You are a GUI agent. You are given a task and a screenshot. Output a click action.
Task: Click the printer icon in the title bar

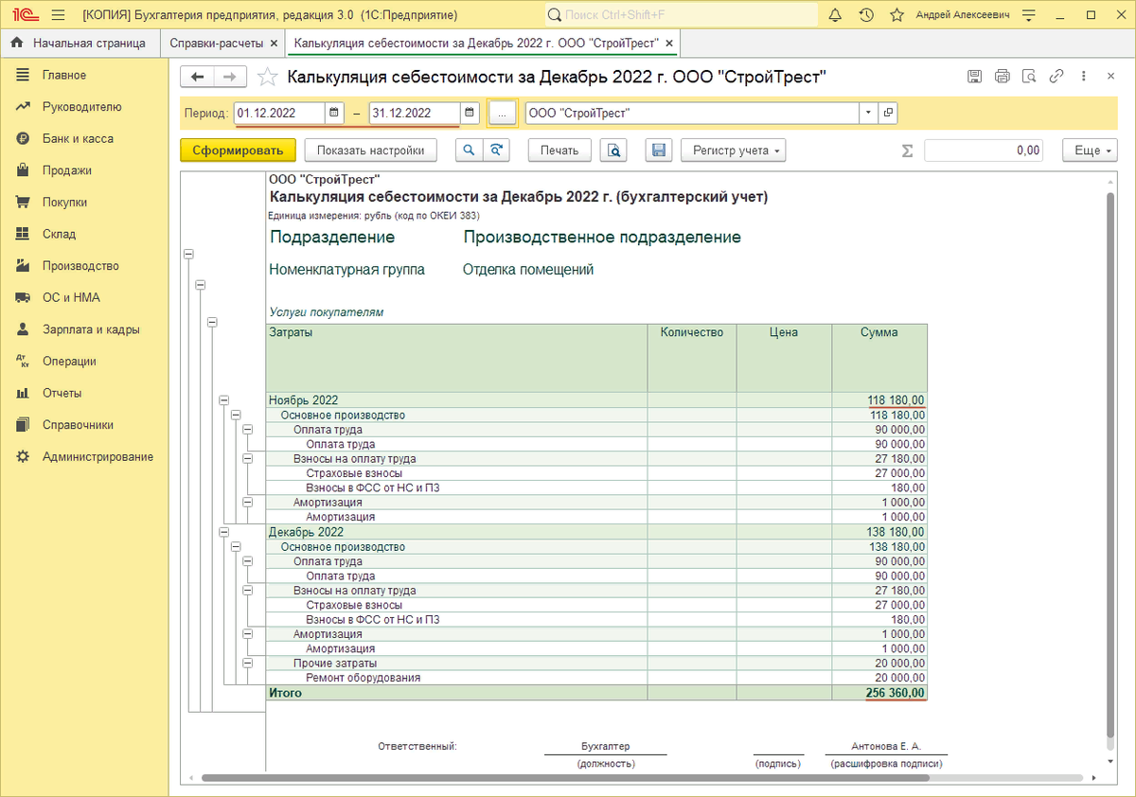point(1003,78)
